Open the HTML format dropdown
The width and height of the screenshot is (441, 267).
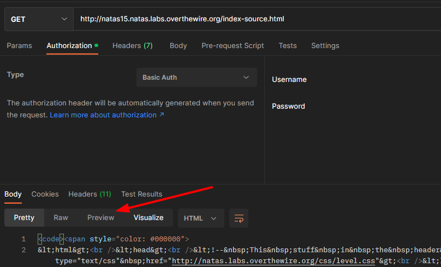[200, 218]
